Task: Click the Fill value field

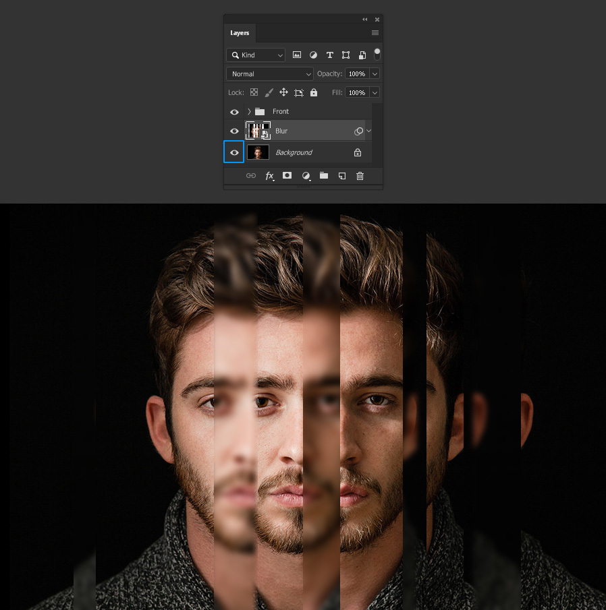Action: [x=357, y=92]
